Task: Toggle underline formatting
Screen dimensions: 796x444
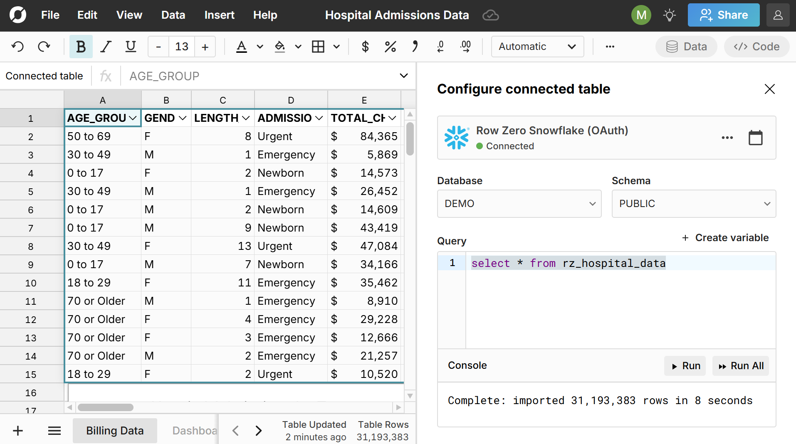Action: click(131, 46)
